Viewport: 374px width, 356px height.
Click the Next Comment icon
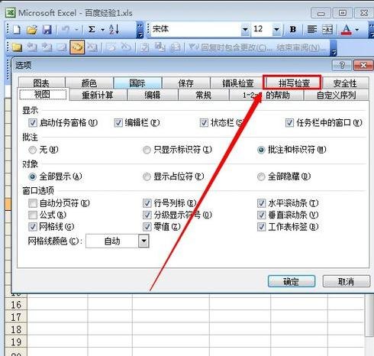(47, 47)
